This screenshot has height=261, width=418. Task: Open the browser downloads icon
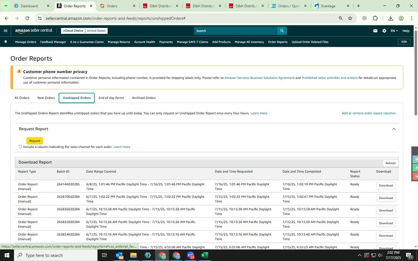(x=391, y=18)
